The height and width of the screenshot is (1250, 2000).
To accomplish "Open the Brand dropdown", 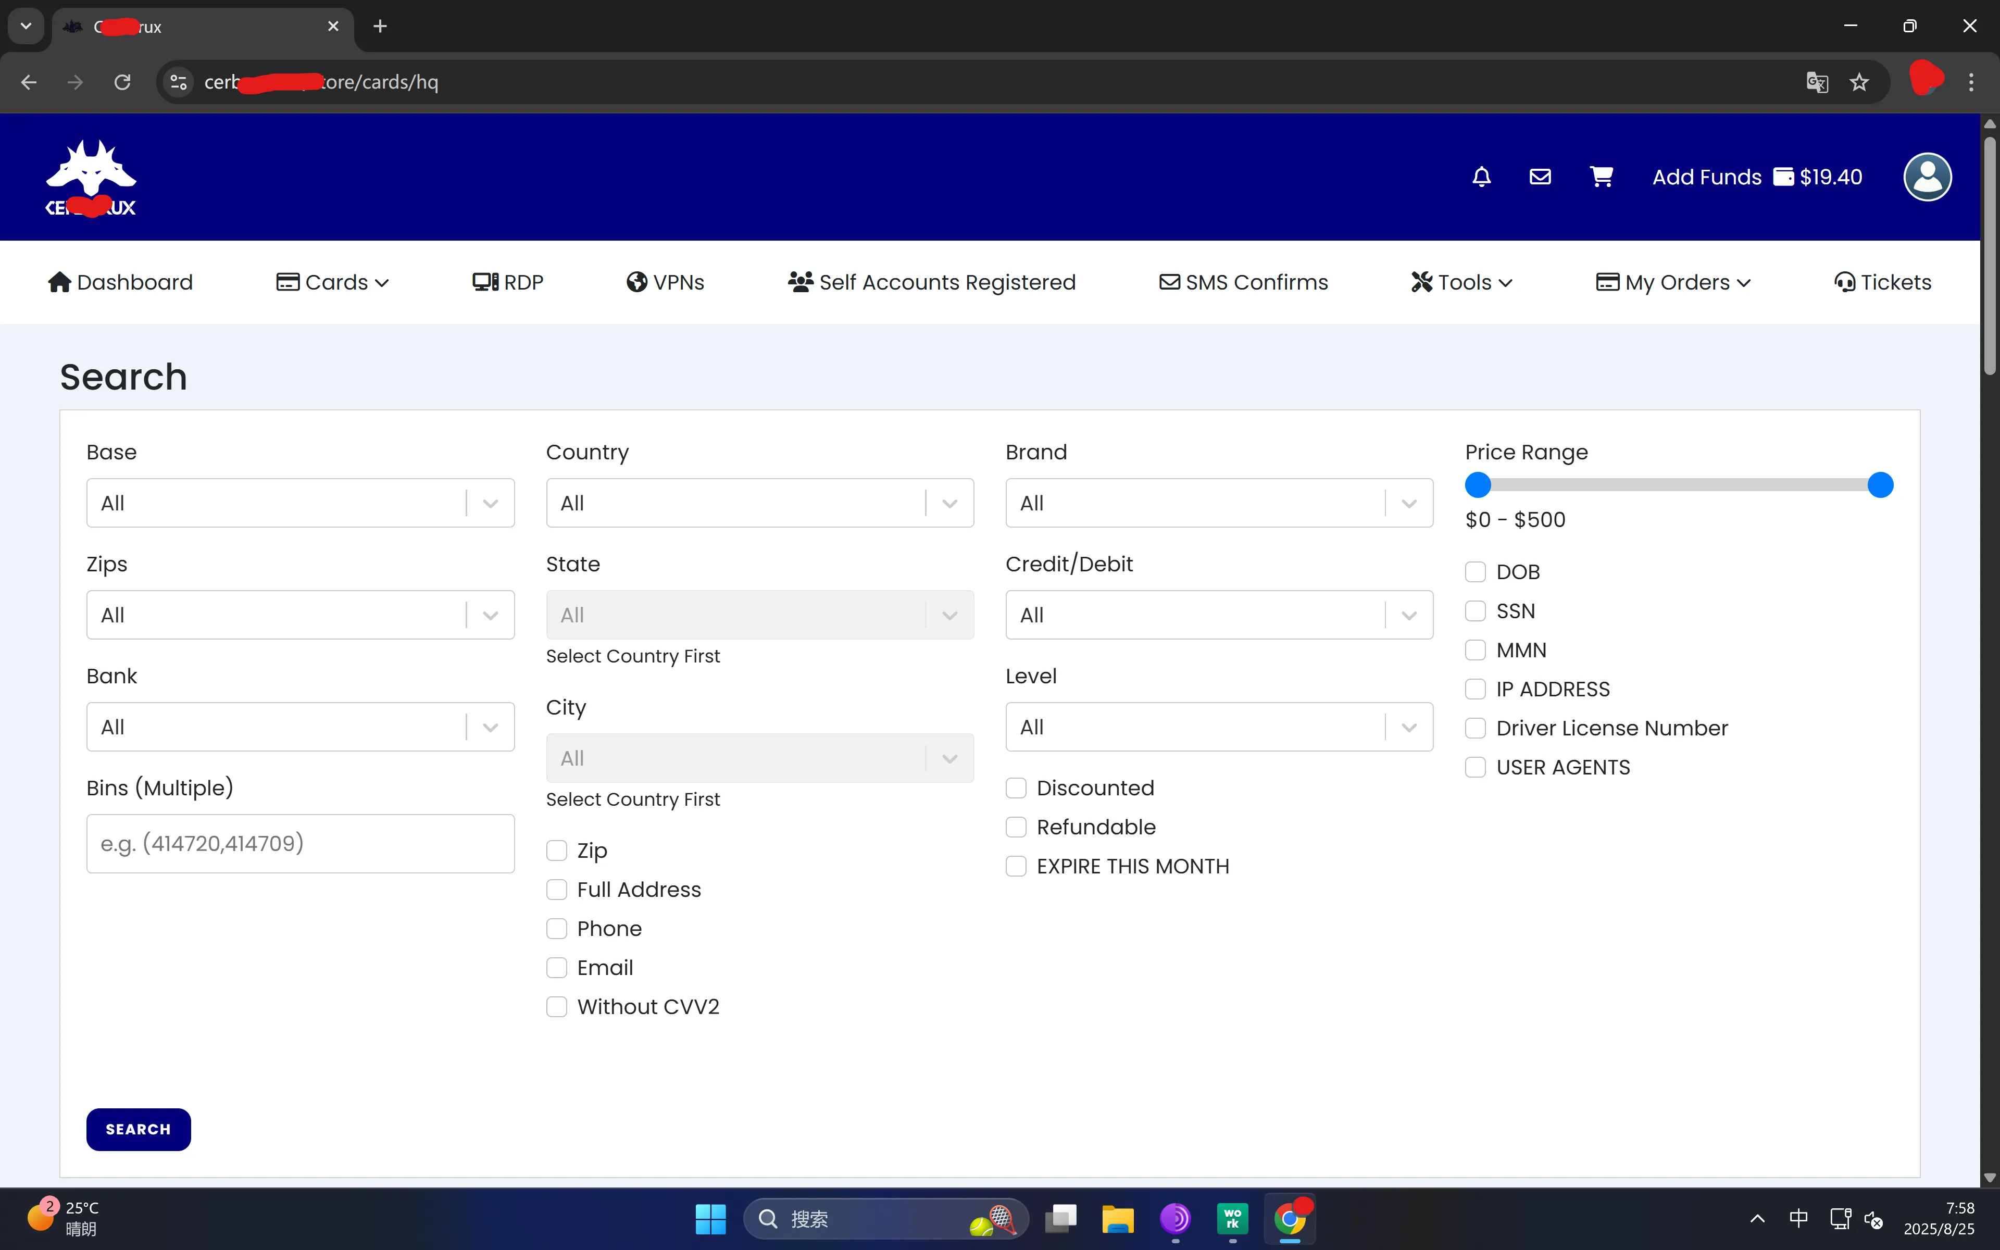I will [1219, 503].
